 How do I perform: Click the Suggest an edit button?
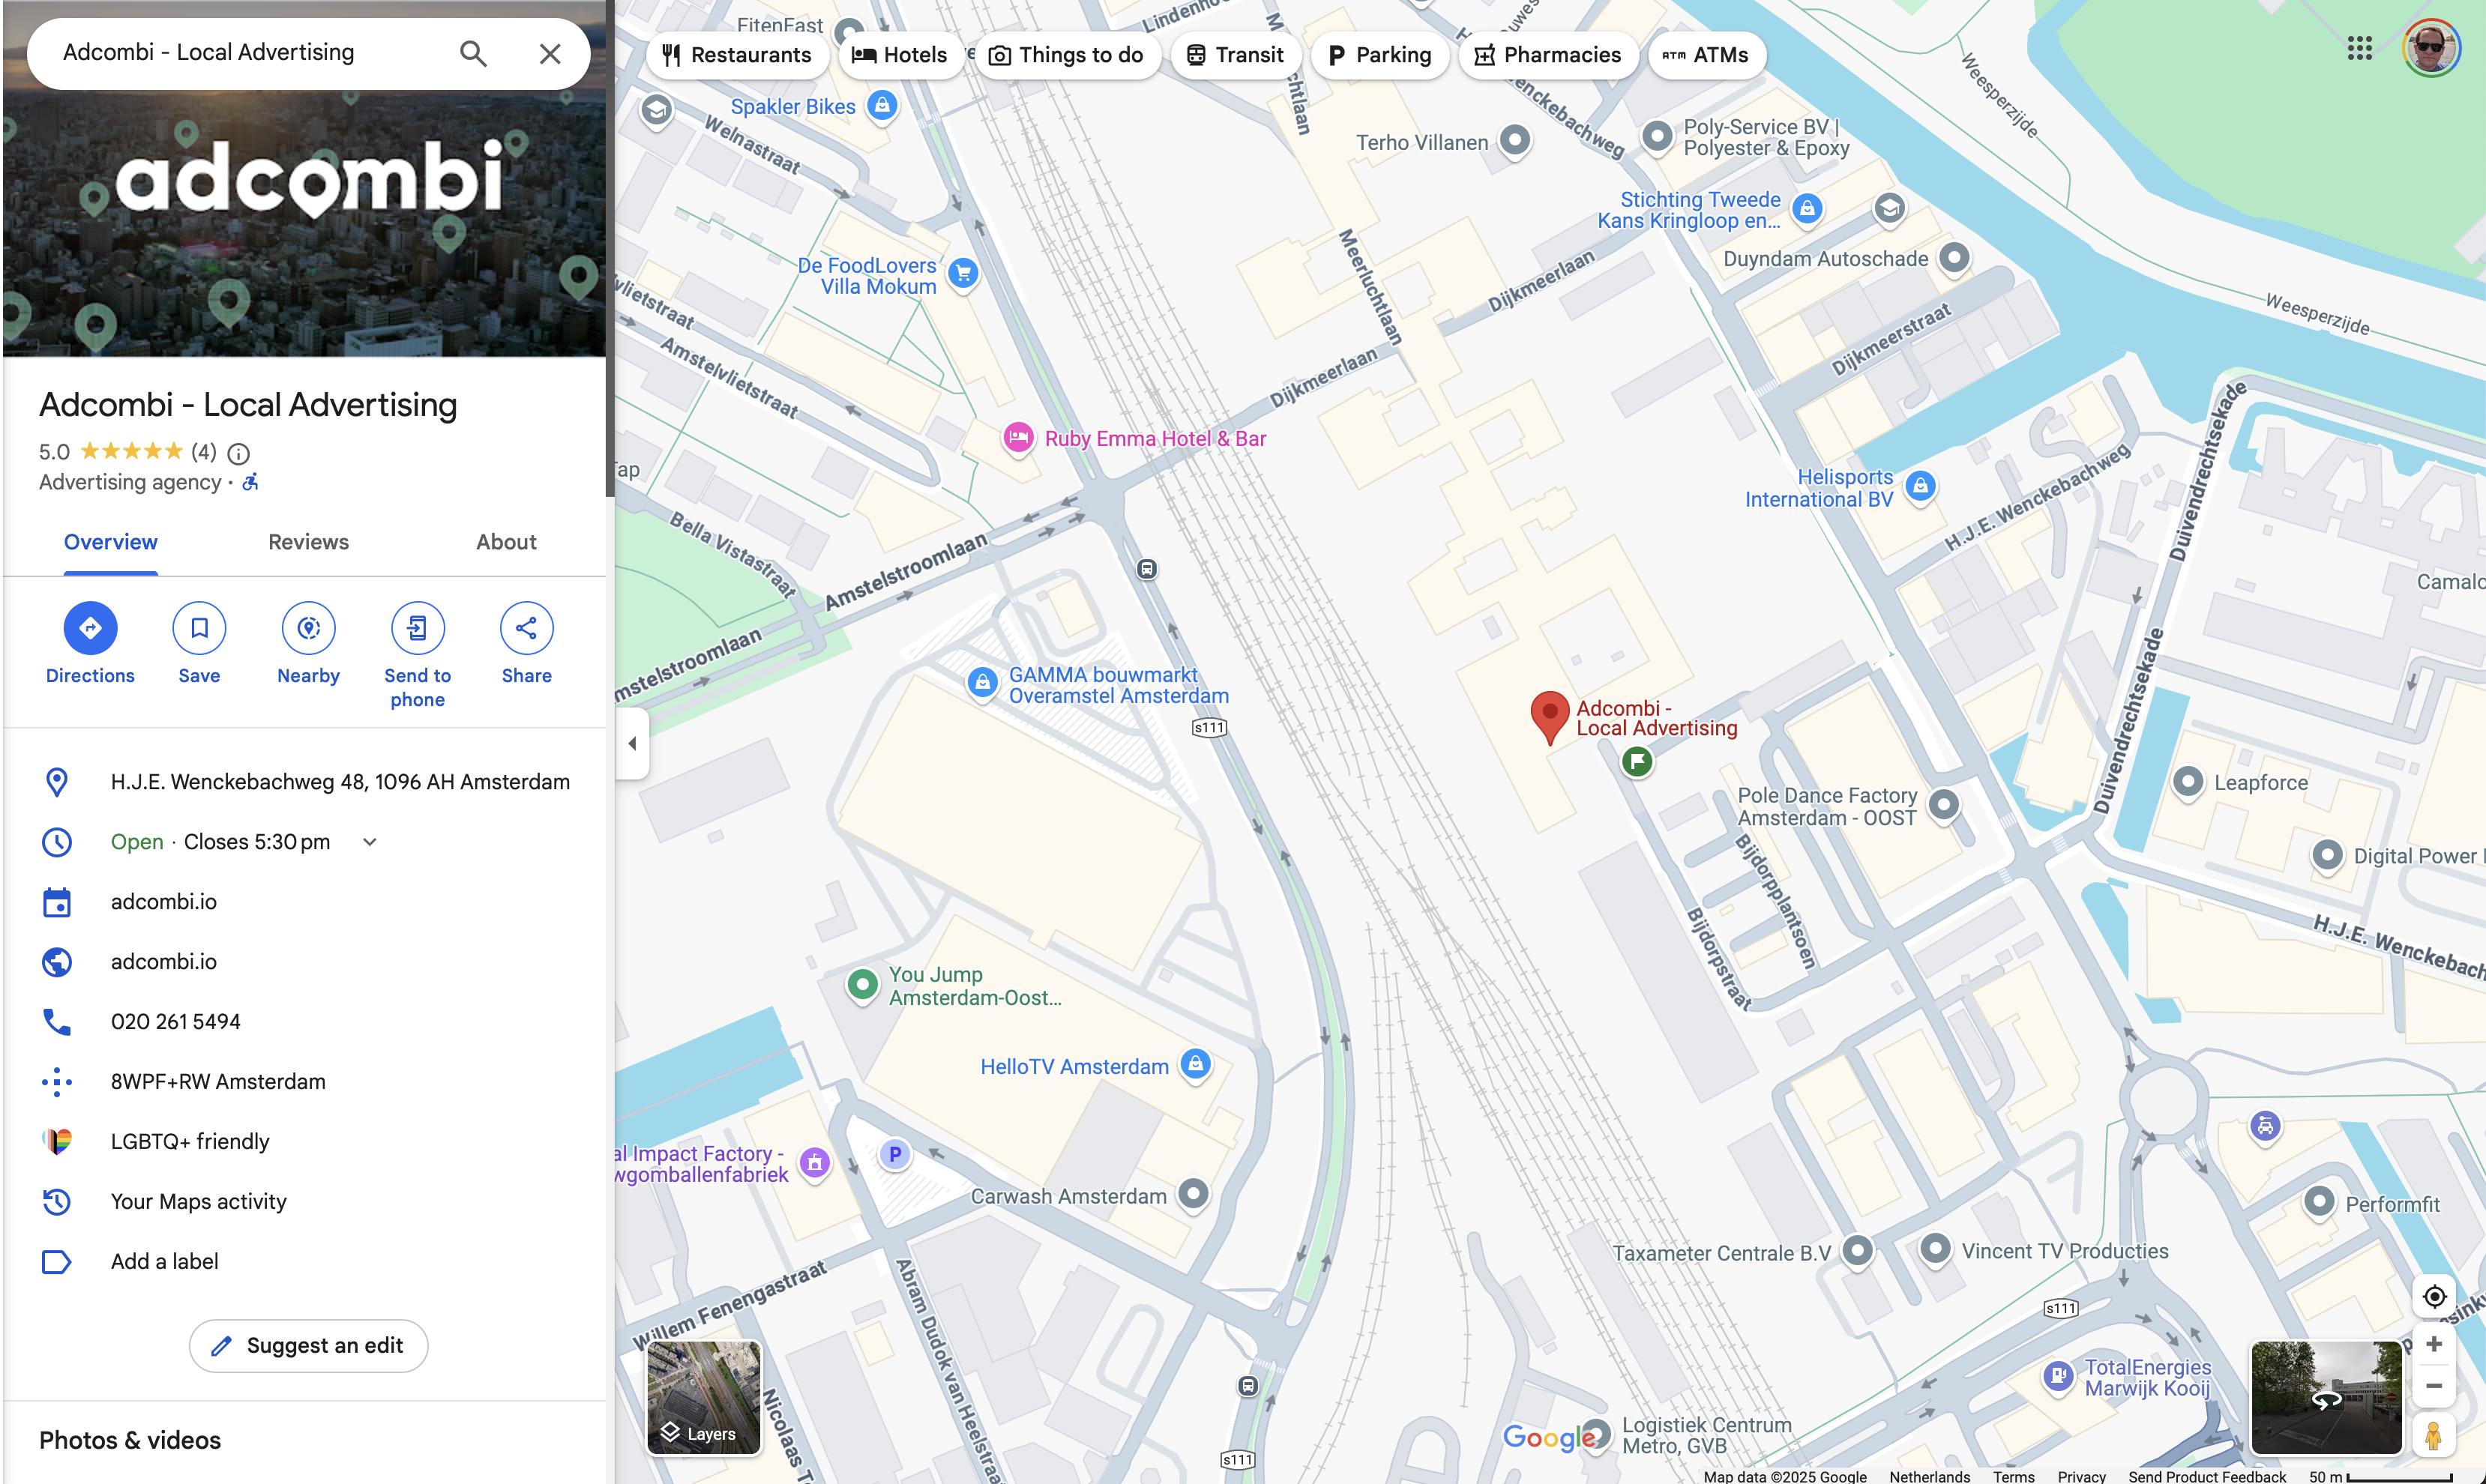tap(308, 1345)
